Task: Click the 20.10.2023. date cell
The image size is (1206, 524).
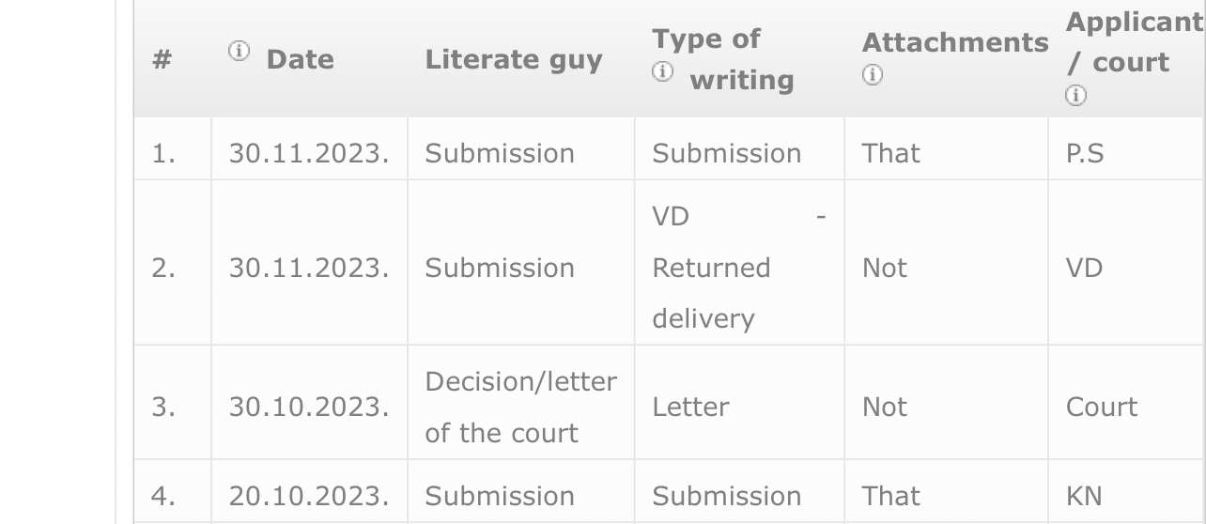Action: (x=309, y=496)
